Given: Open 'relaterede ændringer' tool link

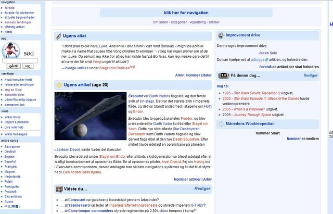Looking at the screenshot, I should 19,84.
